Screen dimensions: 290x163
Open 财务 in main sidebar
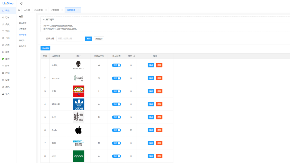[x=8, y=66]
